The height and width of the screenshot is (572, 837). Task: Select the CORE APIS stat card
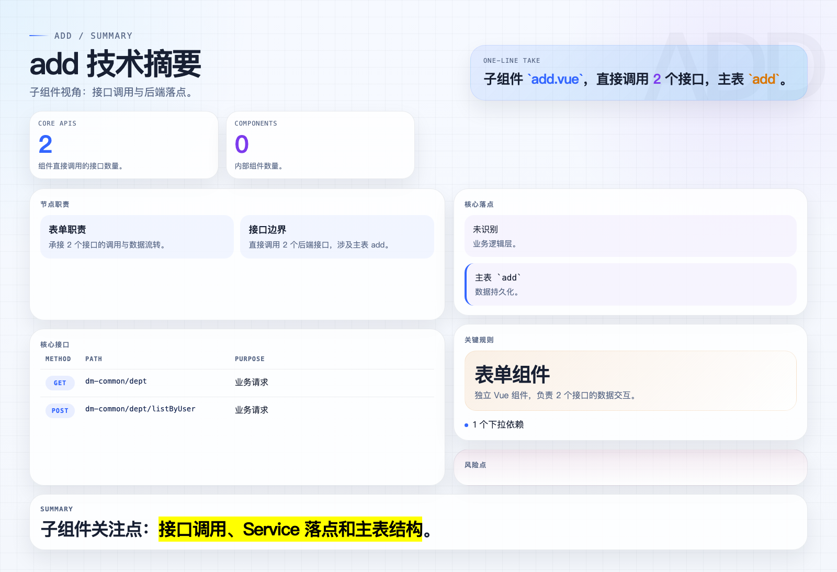pyautogui.click(x=124, y=145)
